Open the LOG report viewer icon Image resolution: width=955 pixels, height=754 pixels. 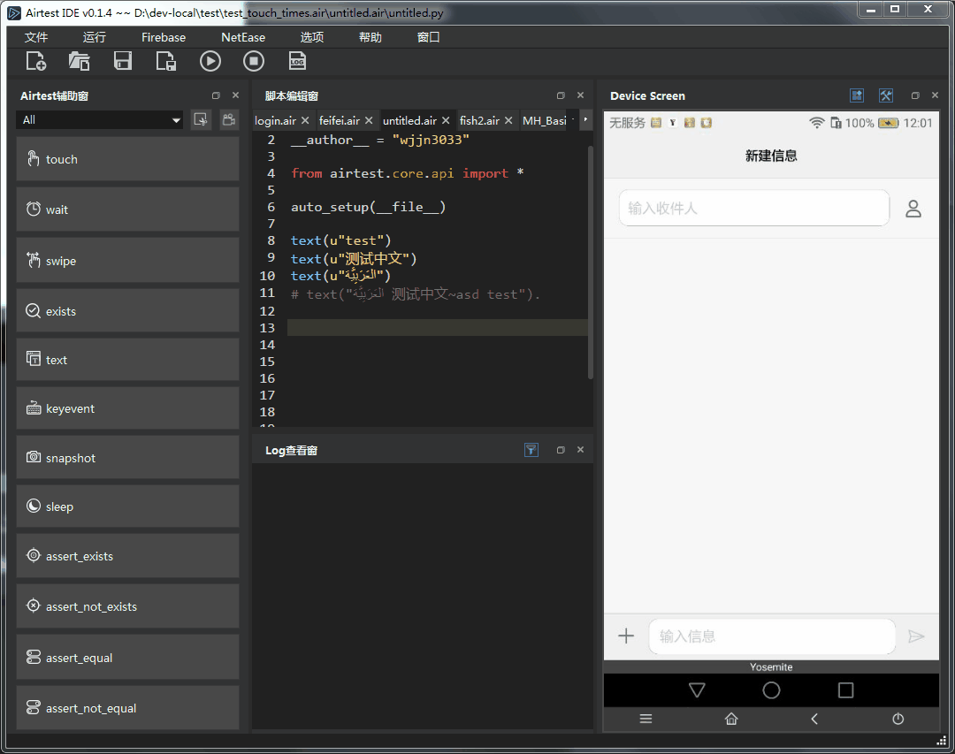[297, 62]
